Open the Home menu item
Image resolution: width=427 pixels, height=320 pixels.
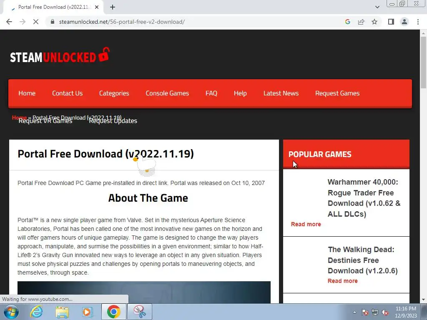click(27, 93)
